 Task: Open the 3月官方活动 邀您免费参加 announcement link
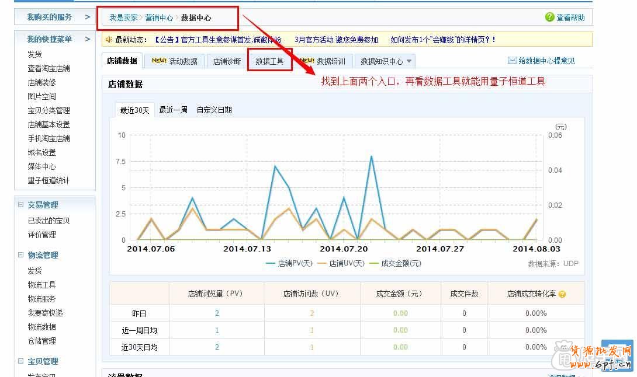coord(336,40)
